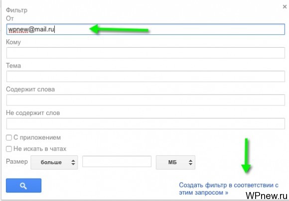Open the МБ size unit dropdown

(175, 162)
